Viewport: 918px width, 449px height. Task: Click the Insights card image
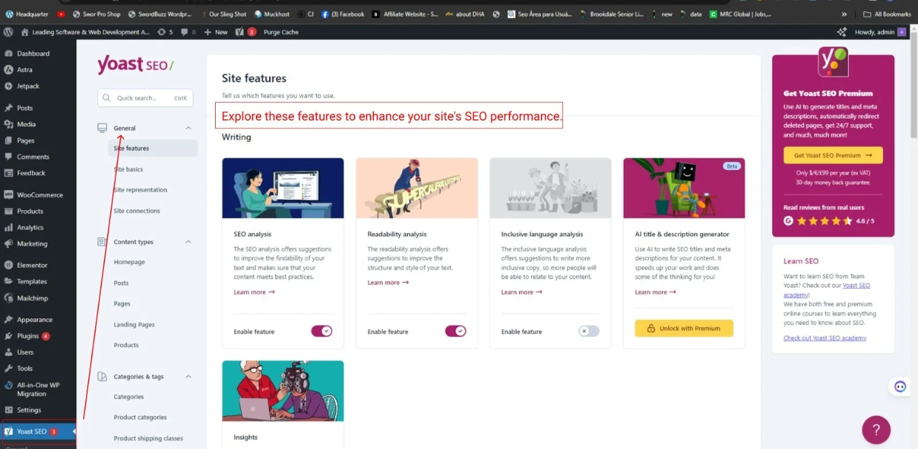[283, 391]
